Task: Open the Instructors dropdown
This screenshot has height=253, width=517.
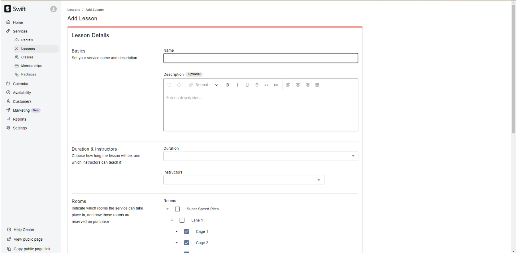Action: [x=244, y=180]
